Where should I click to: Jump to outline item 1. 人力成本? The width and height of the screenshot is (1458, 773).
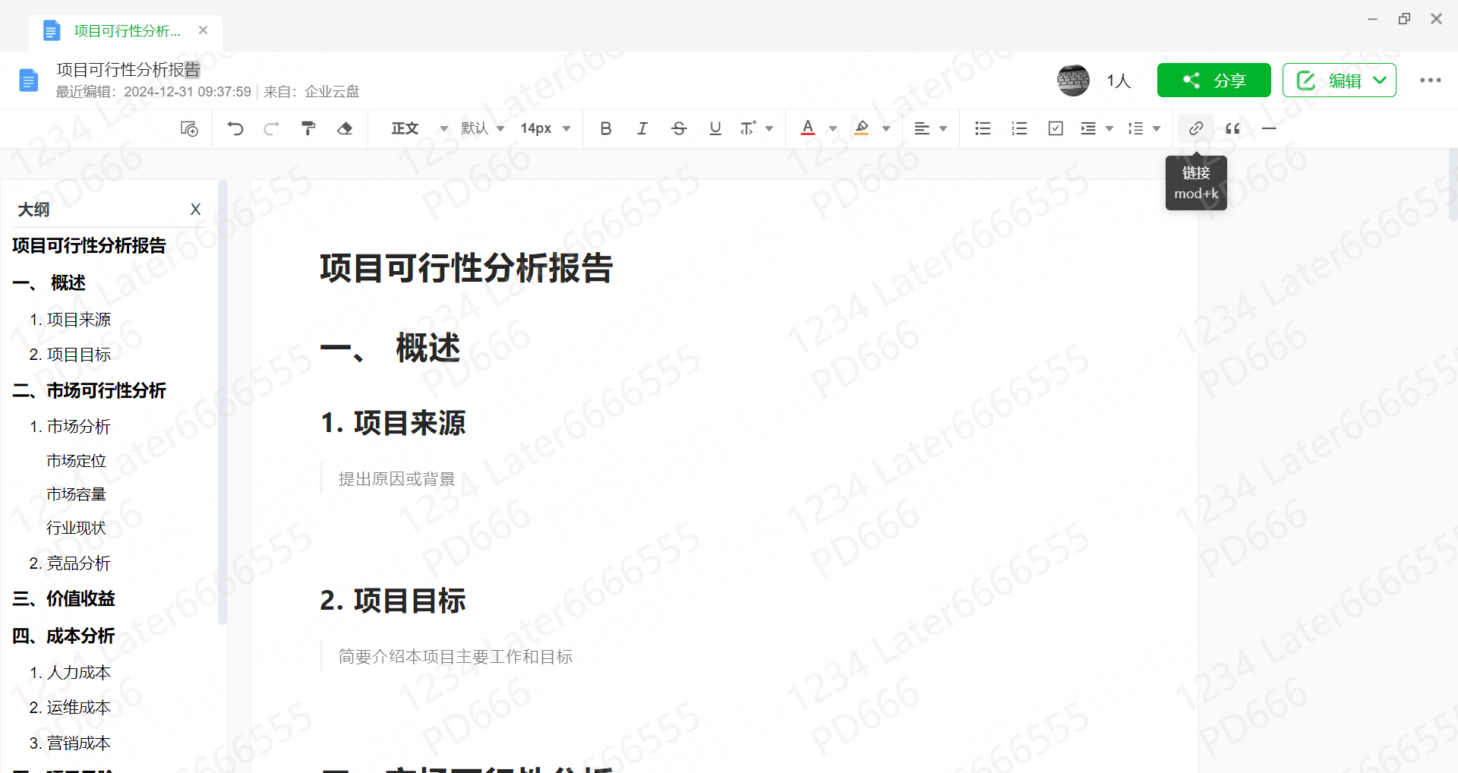tap(70, 673)
